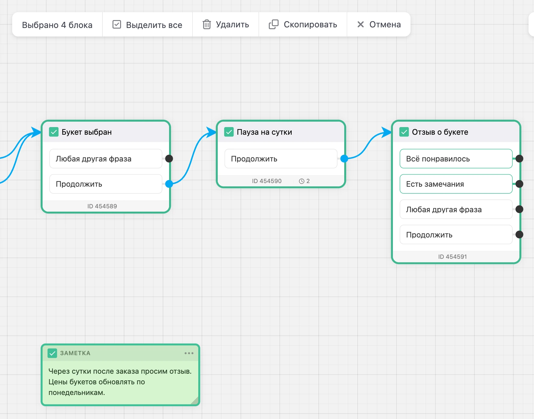
Task: Click the Выделить все checkmark icon
Action: (x=117, y=24)
